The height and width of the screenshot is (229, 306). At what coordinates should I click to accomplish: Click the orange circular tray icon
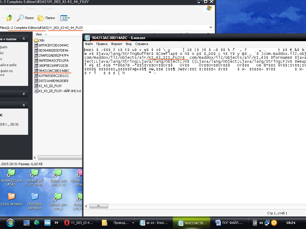click(x=274, y=222)
